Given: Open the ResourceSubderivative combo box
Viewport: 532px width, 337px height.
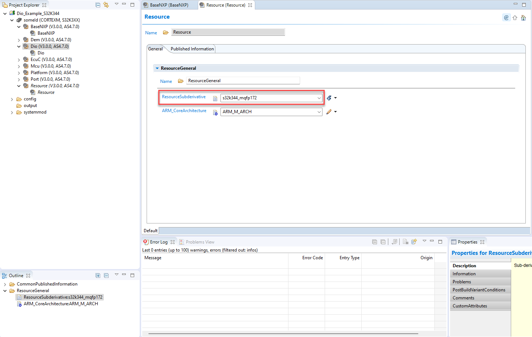Looking at the screenshot, I should coord(271,98).
